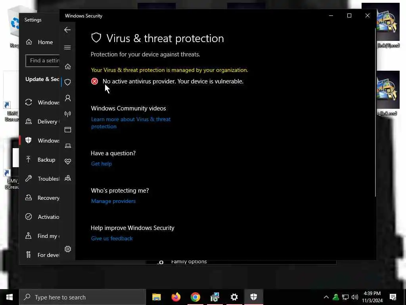
Task: Click the green user tray icon
Action: (x=336, y=297)
